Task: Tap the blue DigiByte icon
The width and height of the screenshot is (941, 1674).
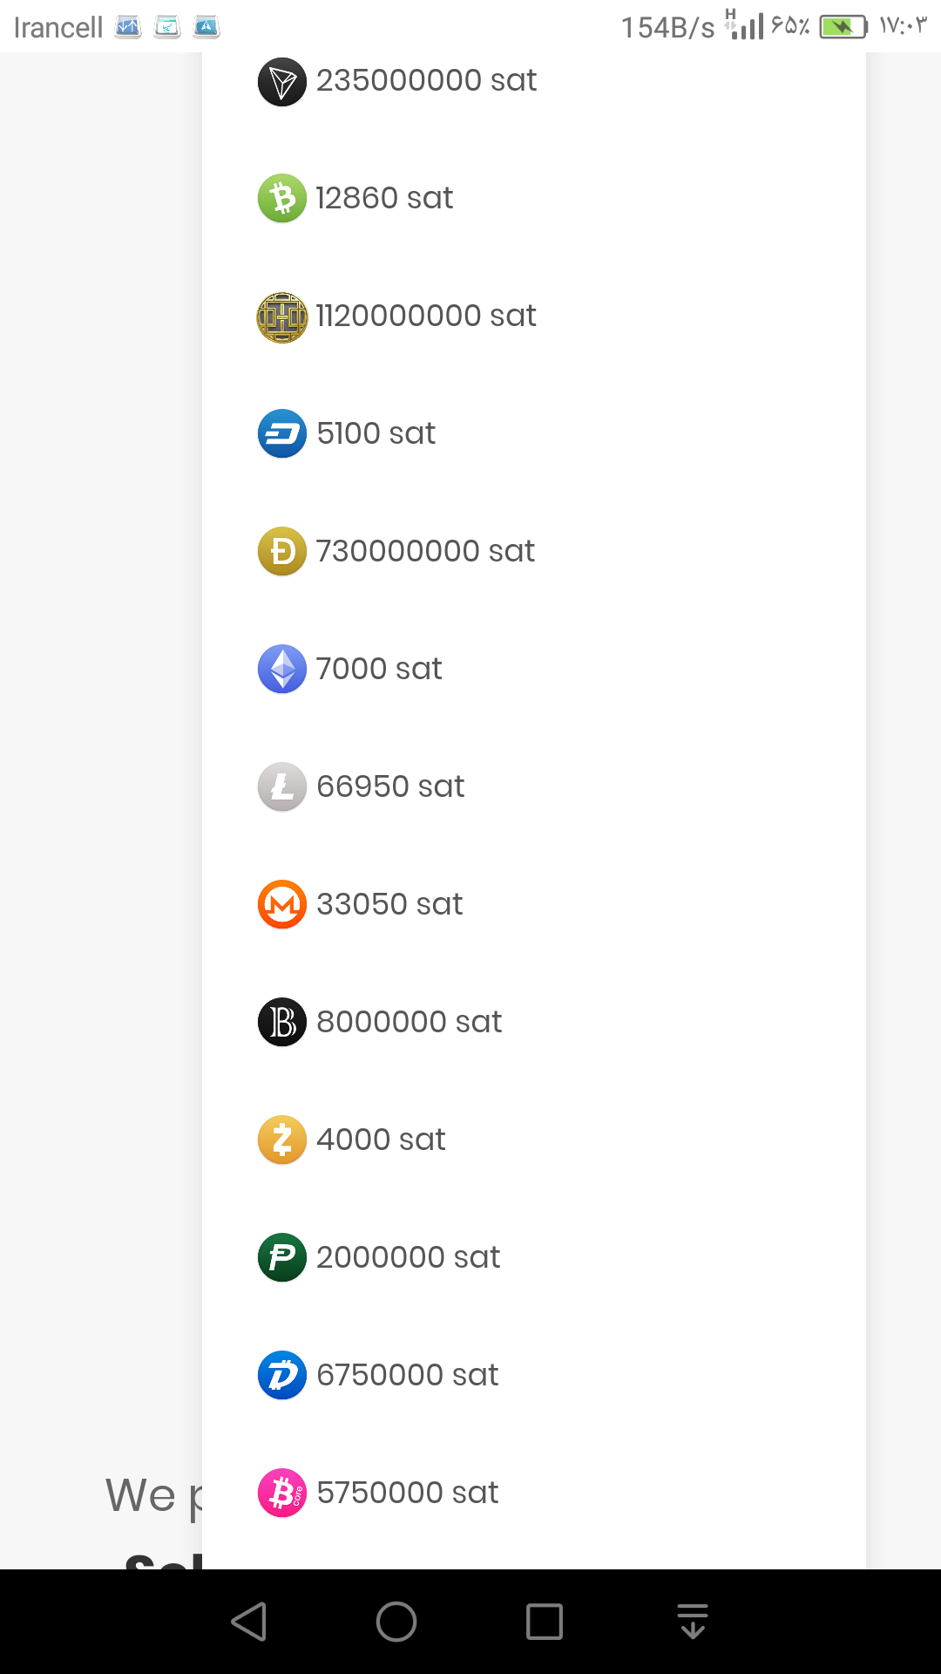Action: click(x=282, y=1376)
